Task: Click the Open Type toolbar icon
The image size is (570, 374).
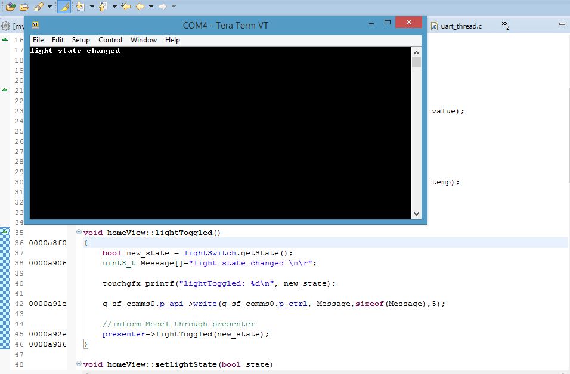Action: [10, 7]
